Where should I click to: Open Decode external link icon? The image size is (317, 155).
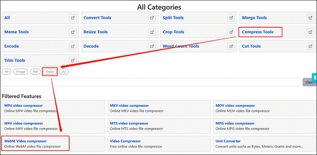(x=152, y=46)
